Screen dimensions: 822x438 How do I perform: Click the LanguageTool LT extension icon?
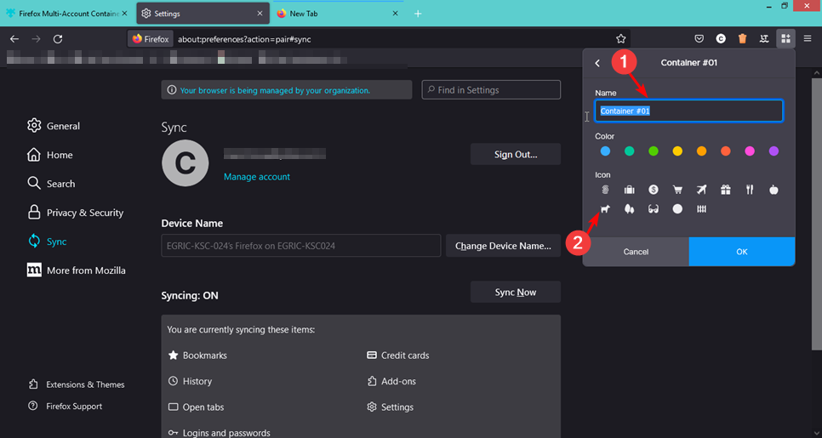coord(764,39)
